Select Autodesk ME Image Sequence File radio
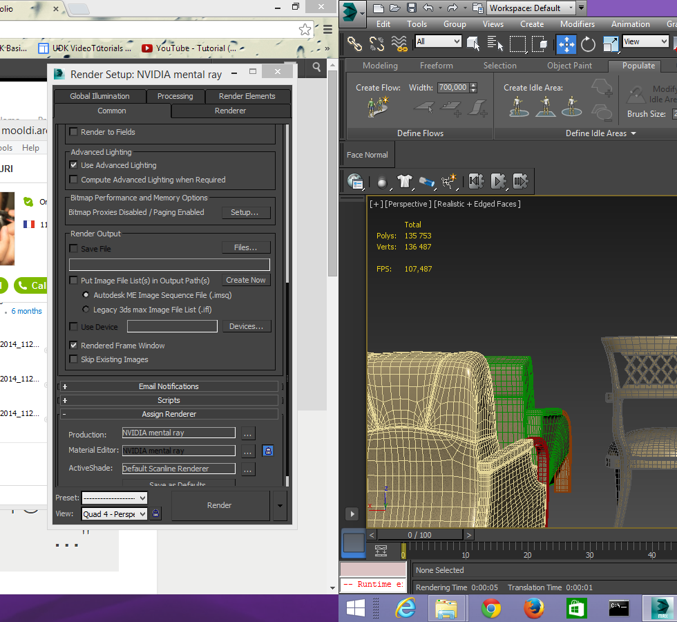The width and height of the screenshot is (677, 622). coord(86,294)
